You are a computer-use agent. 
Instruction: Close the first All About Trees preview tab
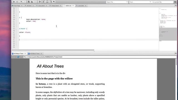pos(25,54)
